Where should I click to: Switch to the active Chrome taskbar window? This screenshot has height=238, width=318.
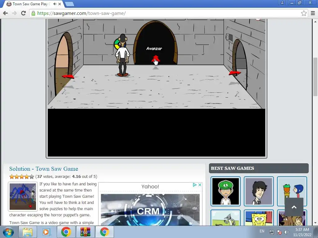[x=104, y=232]
